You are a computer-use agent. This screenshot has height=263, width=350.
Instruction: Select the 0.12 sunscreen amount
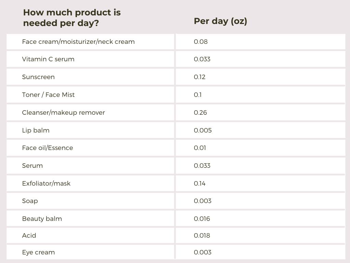pyautogui.click(x=200, y=77)
